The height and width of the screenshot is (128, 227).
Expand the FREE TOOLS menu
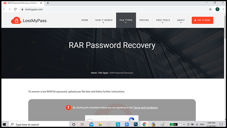click(163, 20)
